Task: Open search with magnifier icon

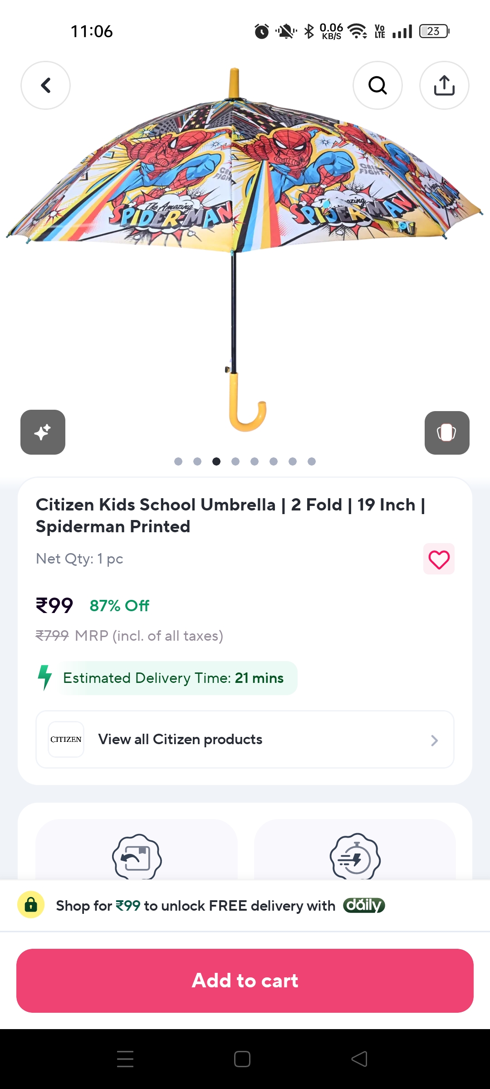Action: 377,85
